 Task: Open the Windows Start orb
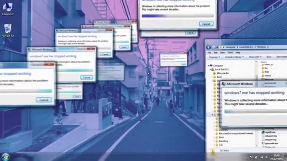point(5,157)
